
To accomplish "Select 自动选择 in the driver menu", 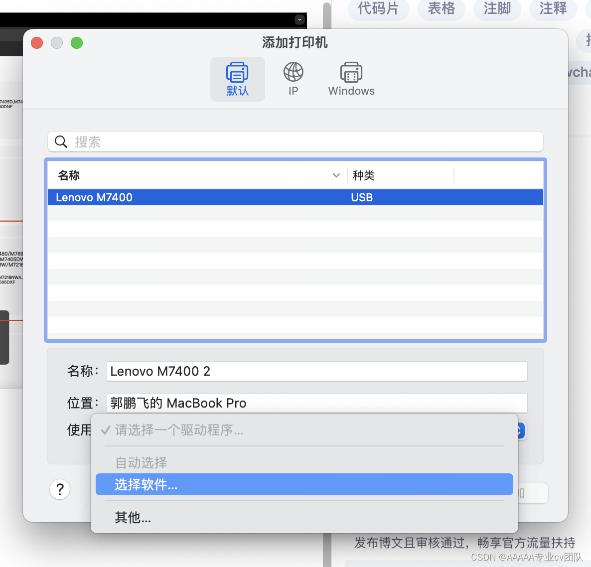I will pos(304,463).
